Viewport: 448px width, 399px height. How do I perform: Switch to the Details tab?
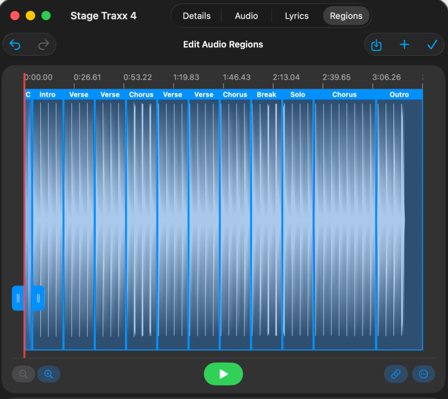point(197,16)
